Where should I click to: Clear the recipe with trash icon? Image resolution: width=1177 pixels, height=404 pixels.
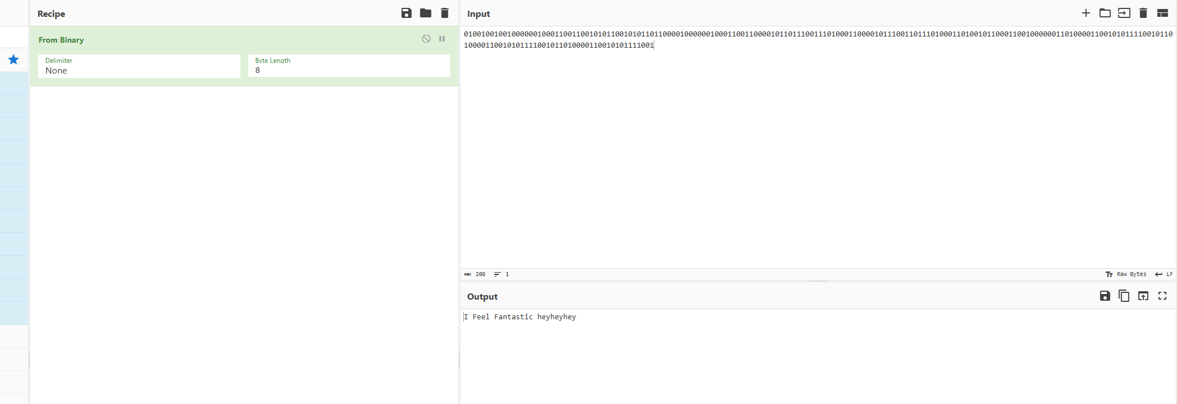[x=445, y=13]
